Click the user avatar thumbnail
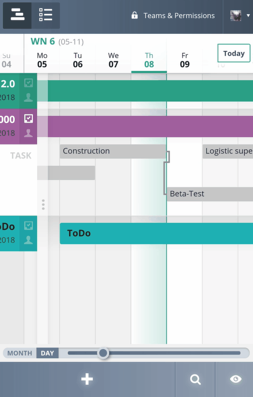 tap(235, 16)
